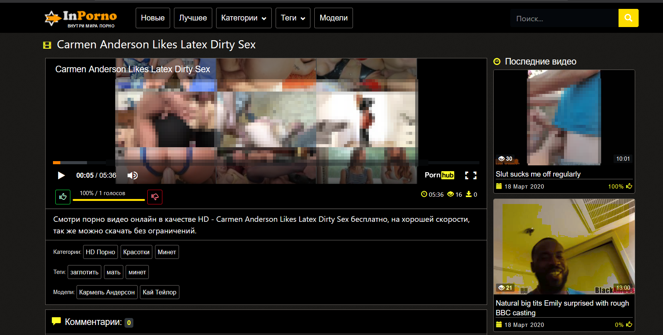Click the eye views icon showing 16

[450, 194]
